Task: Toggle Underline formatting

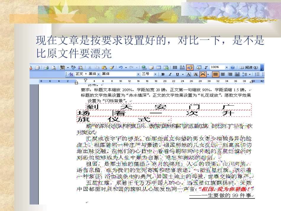Action: [x=177, y=74]
